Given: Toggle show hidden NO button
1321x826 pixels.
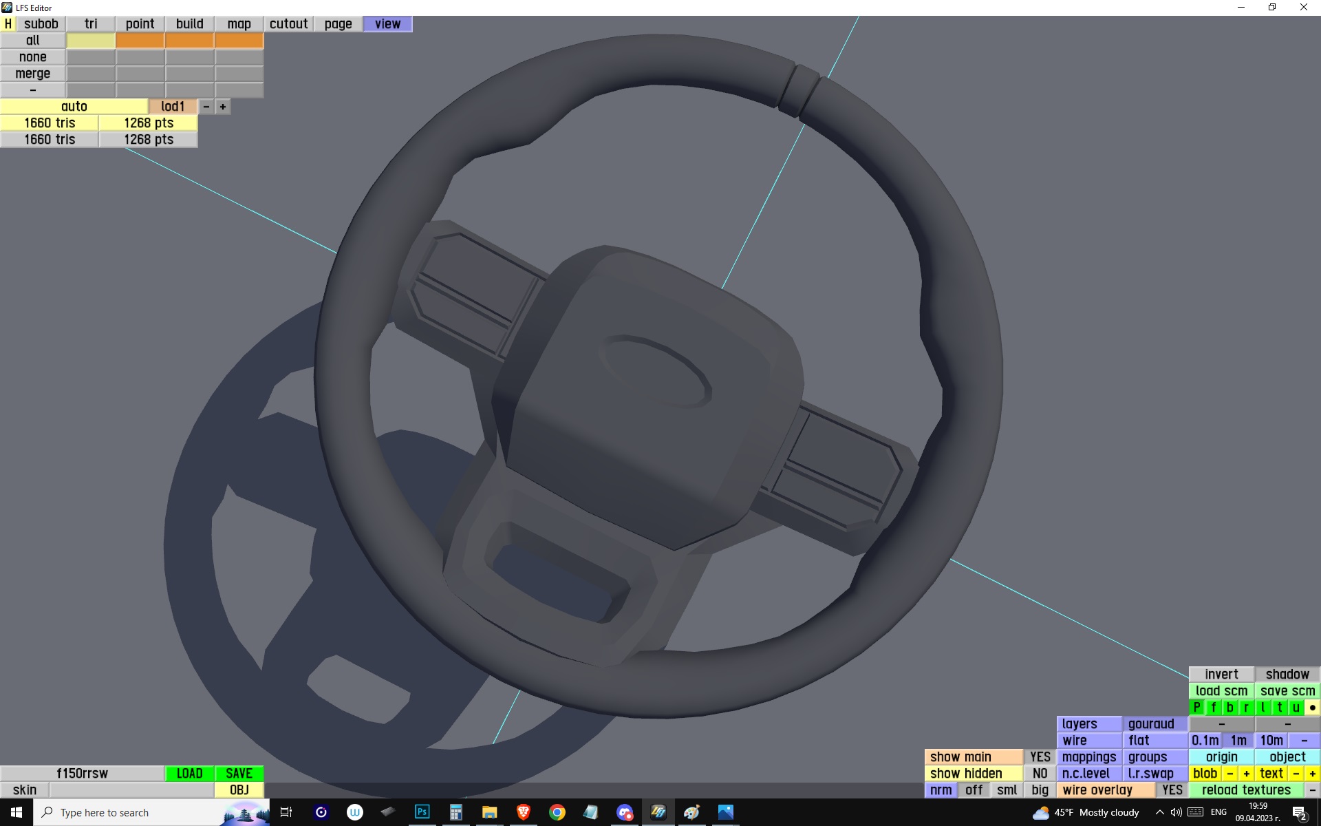Looking at the screenshot, I should pyautogui.click(x=1040, y=773).
